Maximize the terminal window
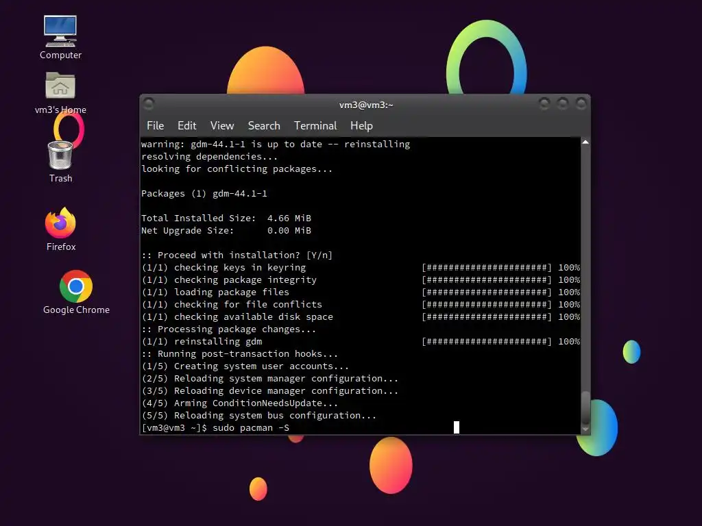Image resolution: width=702 pixels, height=526 pixels. [563, 104]
